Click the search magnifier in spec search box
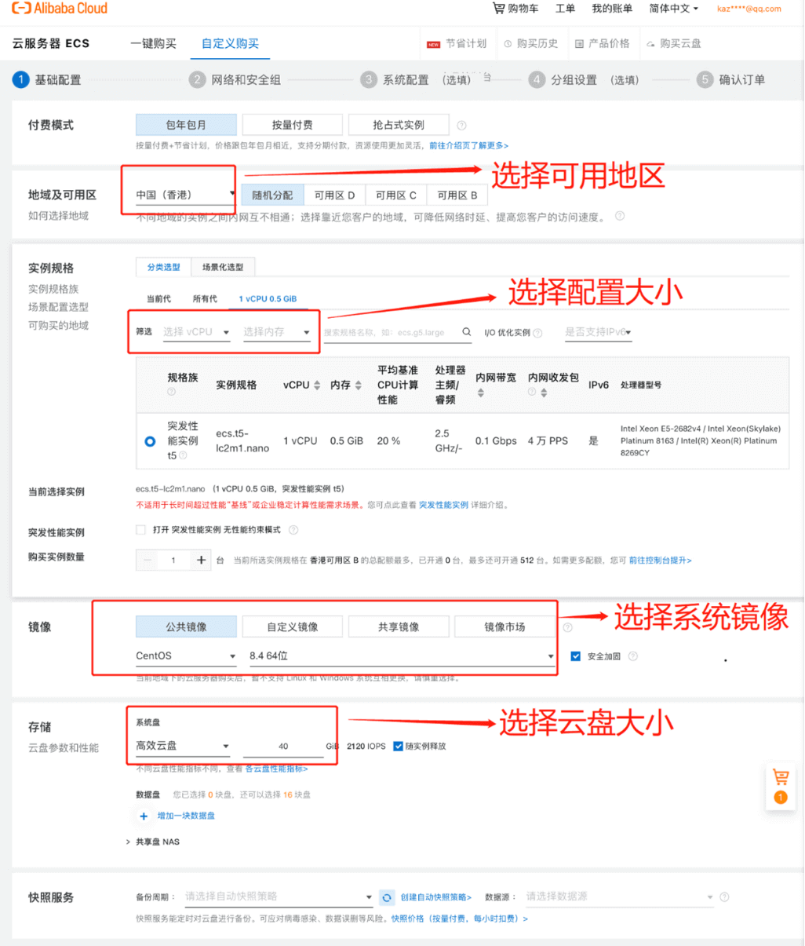The height and width of the screenshot is (946, 805). click(466, 332)
